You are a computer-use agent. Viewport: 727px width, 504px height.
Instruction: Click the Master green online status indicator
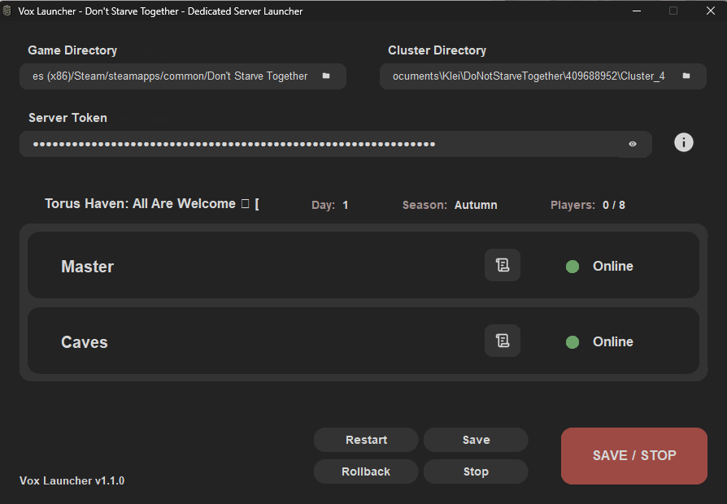point(572,267)
